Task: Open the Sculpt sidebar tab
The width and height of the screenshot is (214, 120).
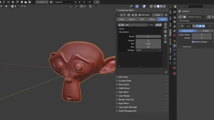Action: pyautogui.click(x=170, y=50)
